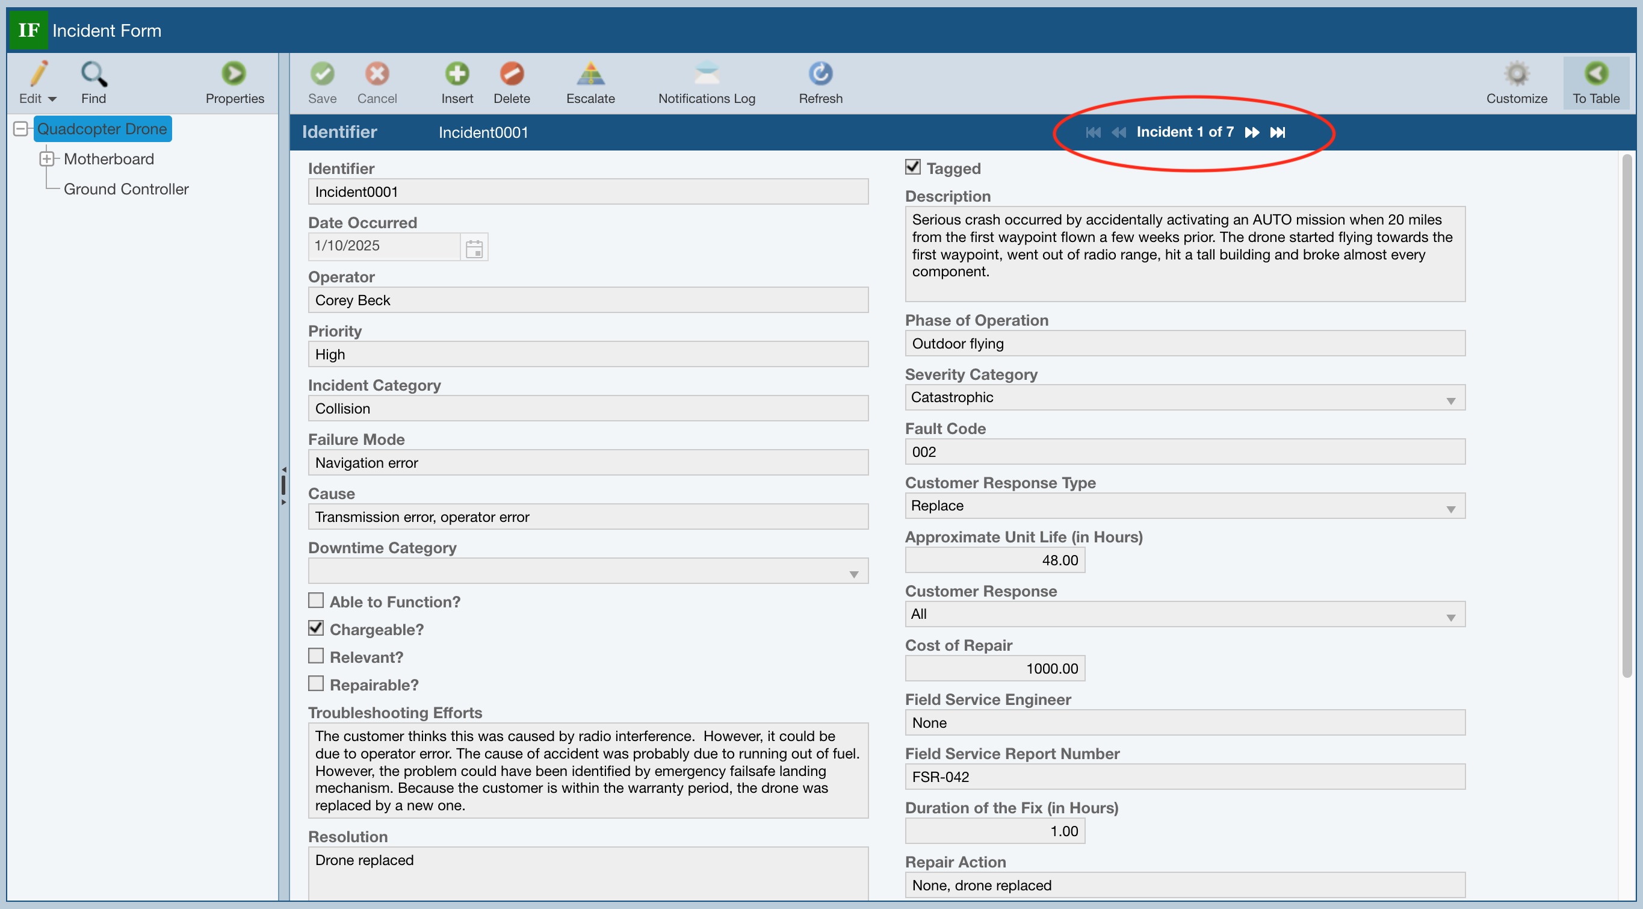Open the Properties panel icon

click(x=234, y=74)
